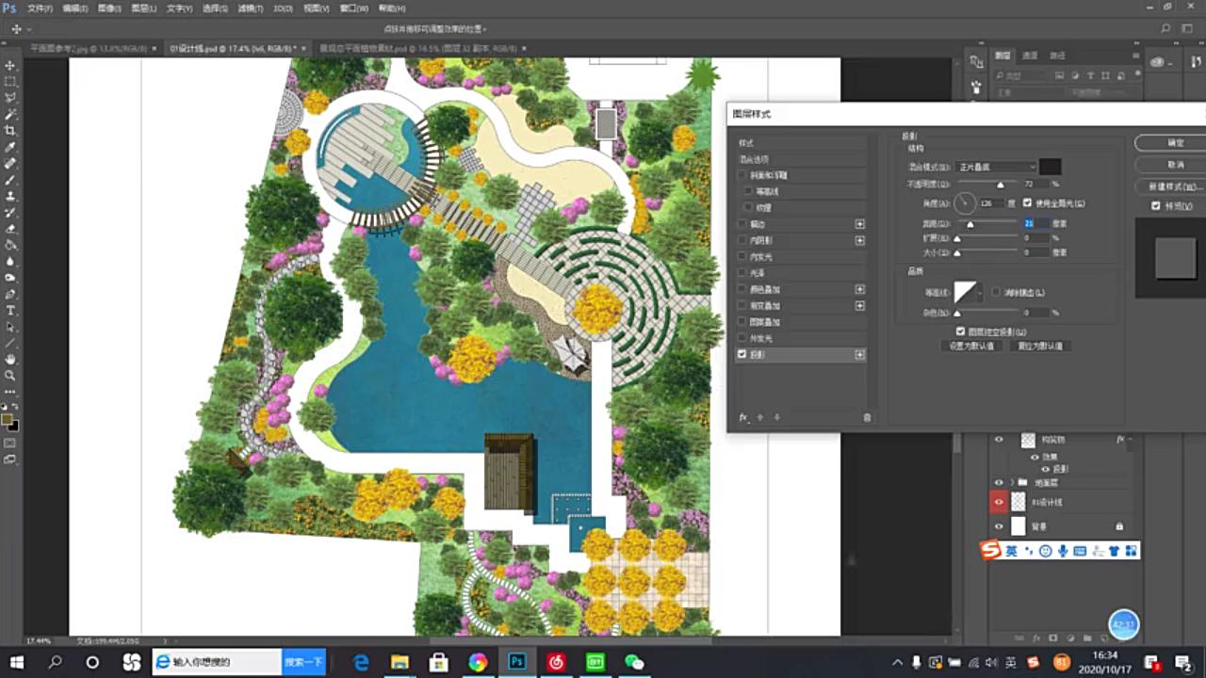Viewport: 1206px width, 678px height.
Task: Click plus button beside 投影 style
Action: click(859, 354)
